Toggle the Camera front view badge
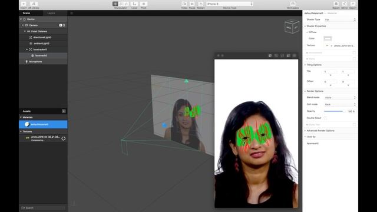Viewport: 377px width, 212px height. (61, 25)
